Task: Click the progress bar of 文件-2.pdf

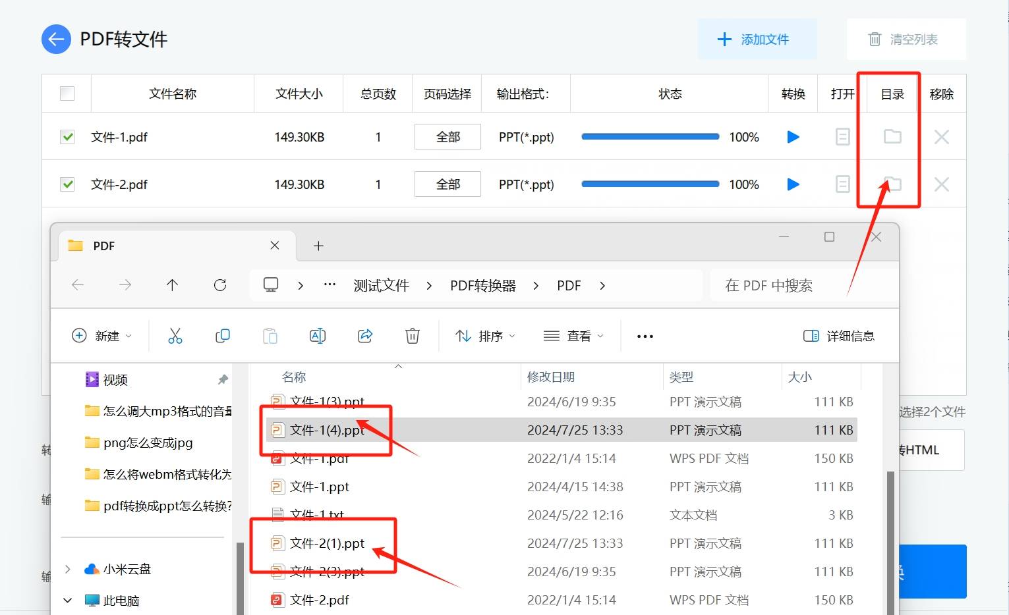Action: [650, 184]
